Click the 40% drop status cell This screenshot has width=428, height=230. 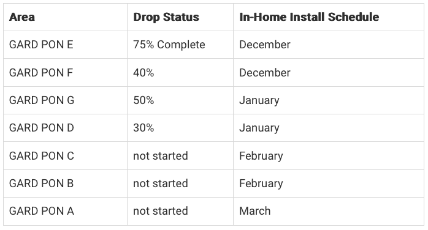143,73
